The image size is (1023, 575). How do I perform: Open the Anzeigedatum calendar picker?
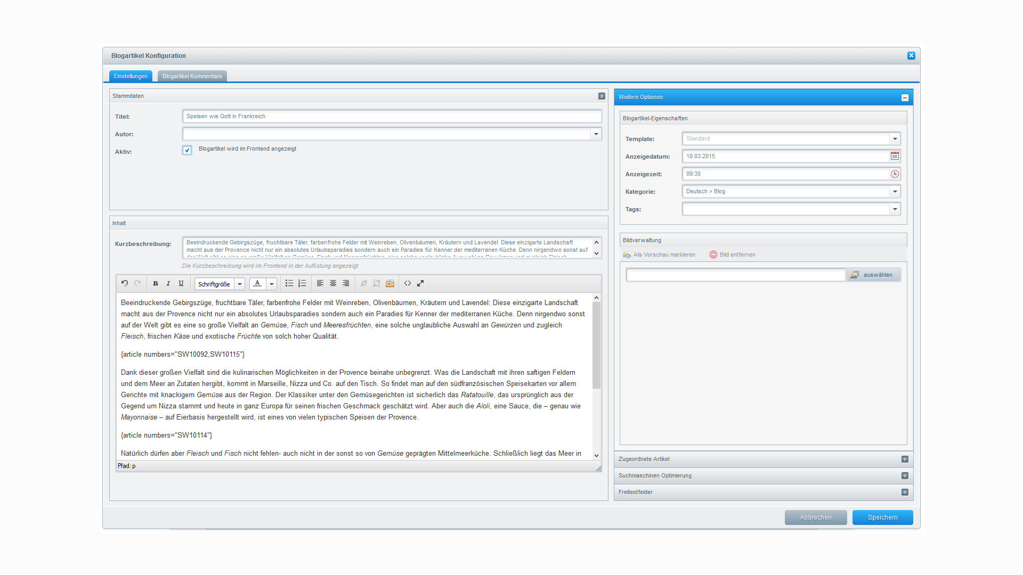tap(895, 156)
